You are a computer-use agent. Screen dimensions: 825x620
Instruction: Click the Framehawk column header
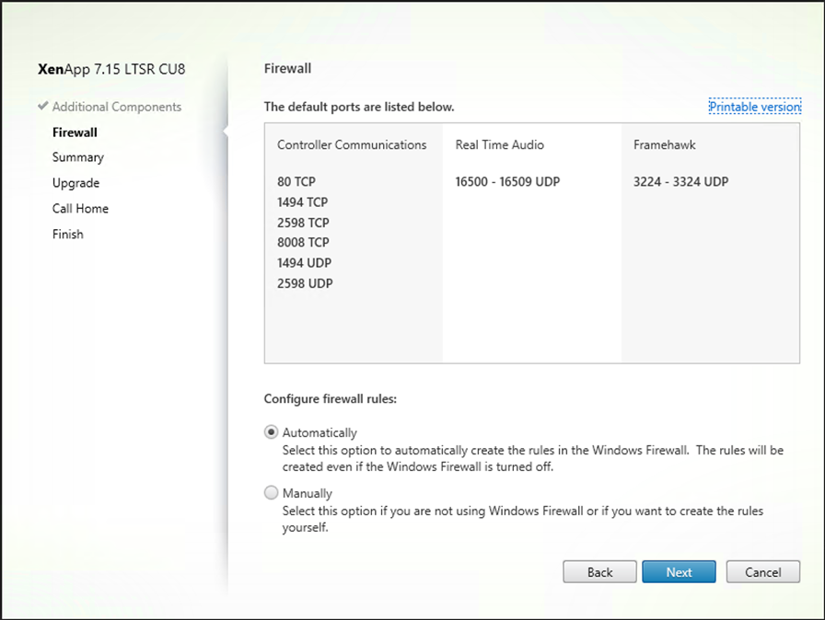(665, 145)
